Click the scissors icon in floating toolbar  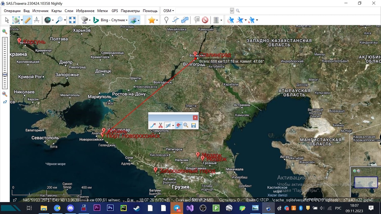point(160,125)
